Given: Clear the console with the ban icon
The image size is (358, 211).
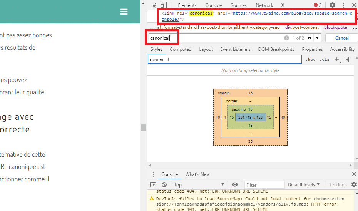Looking at the screenshot, I should [x=164, y=185].
